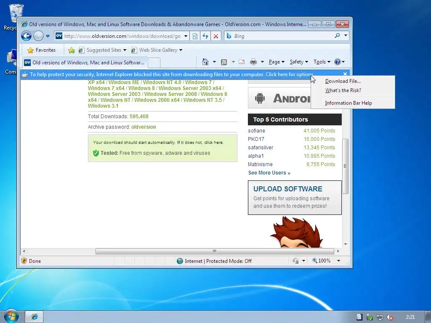This screenshot has height=323, width=431.
Task: Click the Add to Favorites Bar star icon
Action: coord(72,50)
